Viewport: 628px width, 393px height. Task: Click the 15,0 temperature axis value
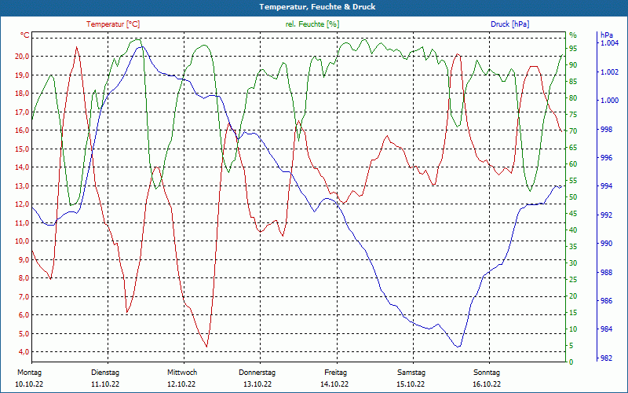(22, 149)
